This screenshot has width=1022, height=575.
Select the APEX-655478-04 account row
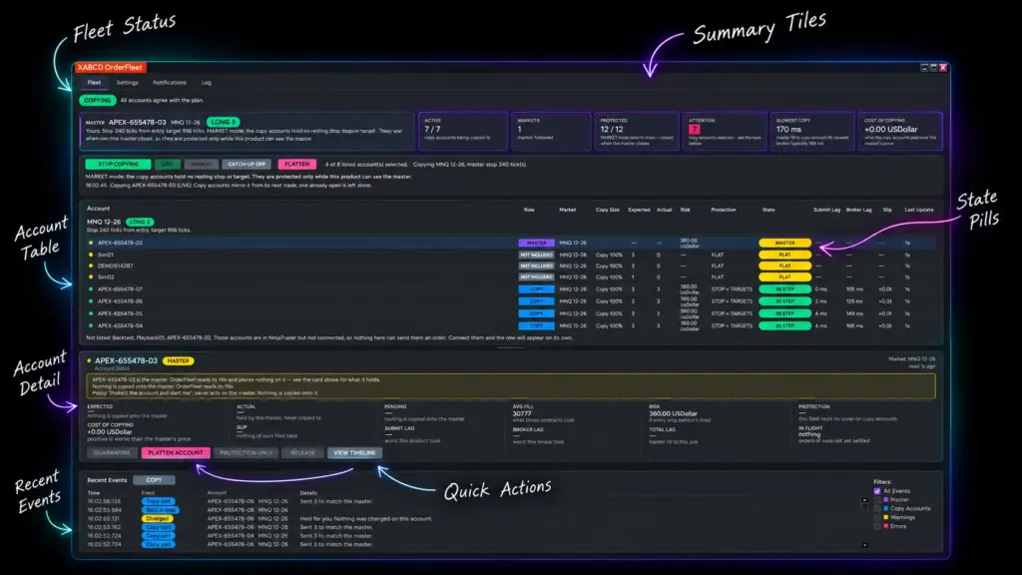(x=511, y=325)
